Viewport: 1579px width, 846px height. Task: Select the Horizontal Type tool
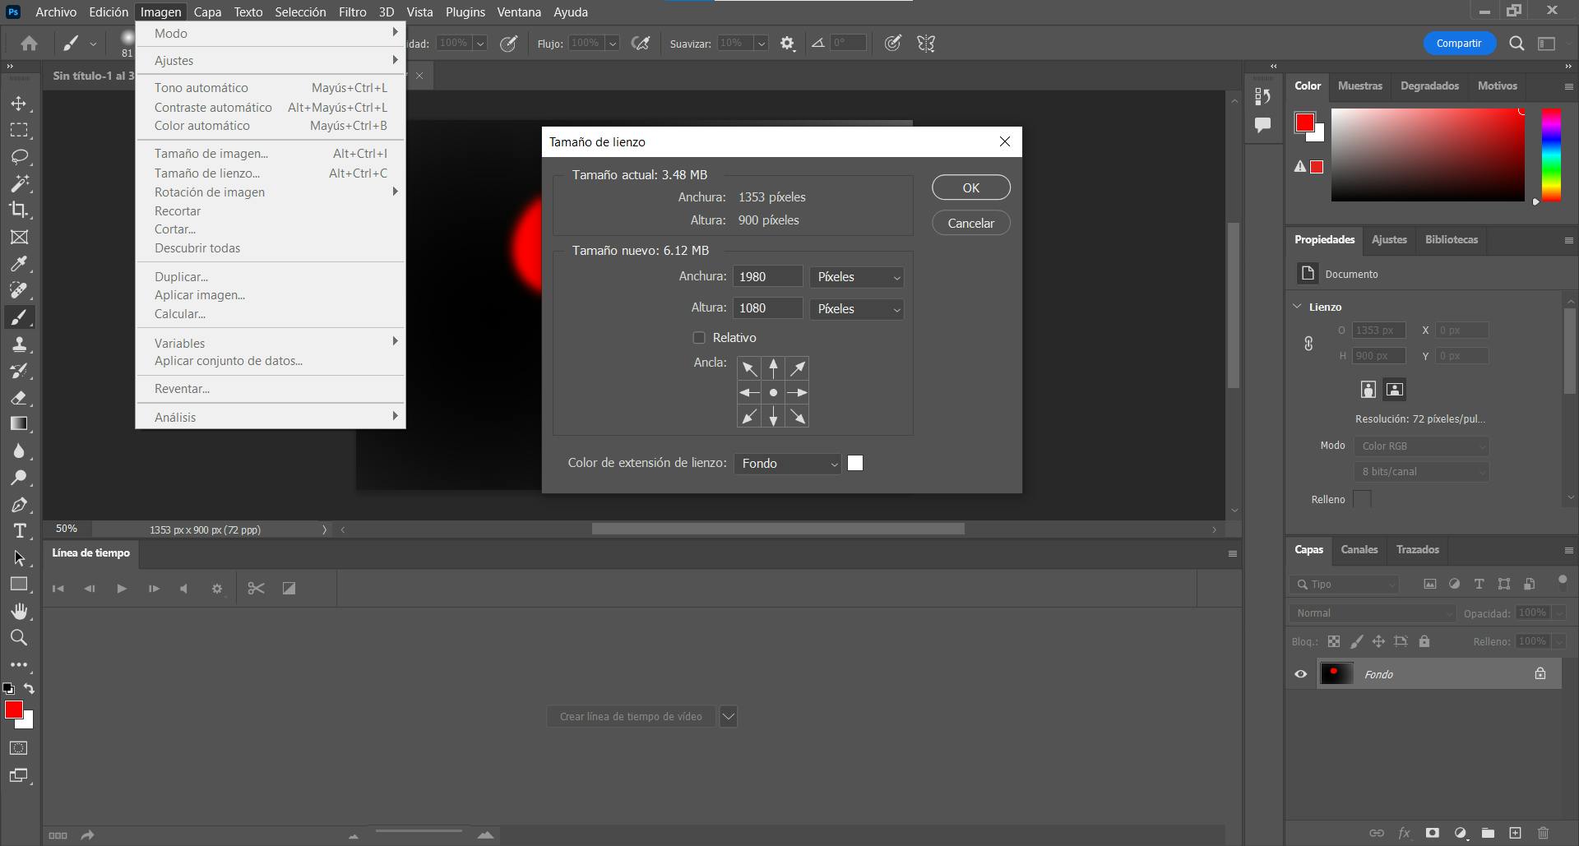tap(19, 531)
